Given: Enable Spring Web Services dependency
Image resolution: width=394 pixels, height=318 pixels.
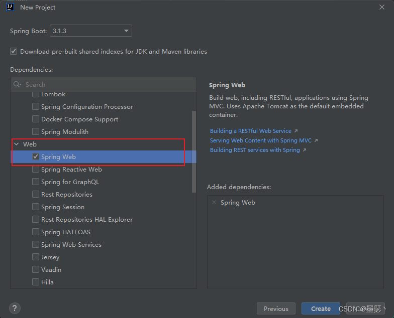Looking at the screenshot, I should 36,244.
